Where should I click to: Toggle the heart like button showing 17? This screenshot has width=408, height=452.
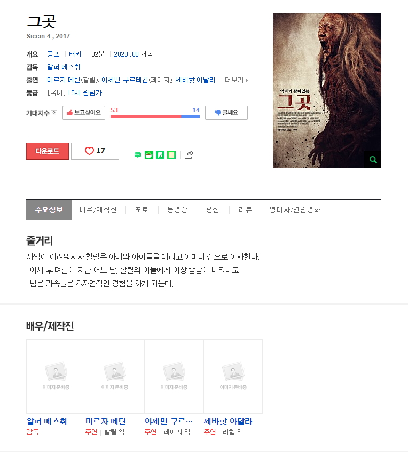(95, 151)
